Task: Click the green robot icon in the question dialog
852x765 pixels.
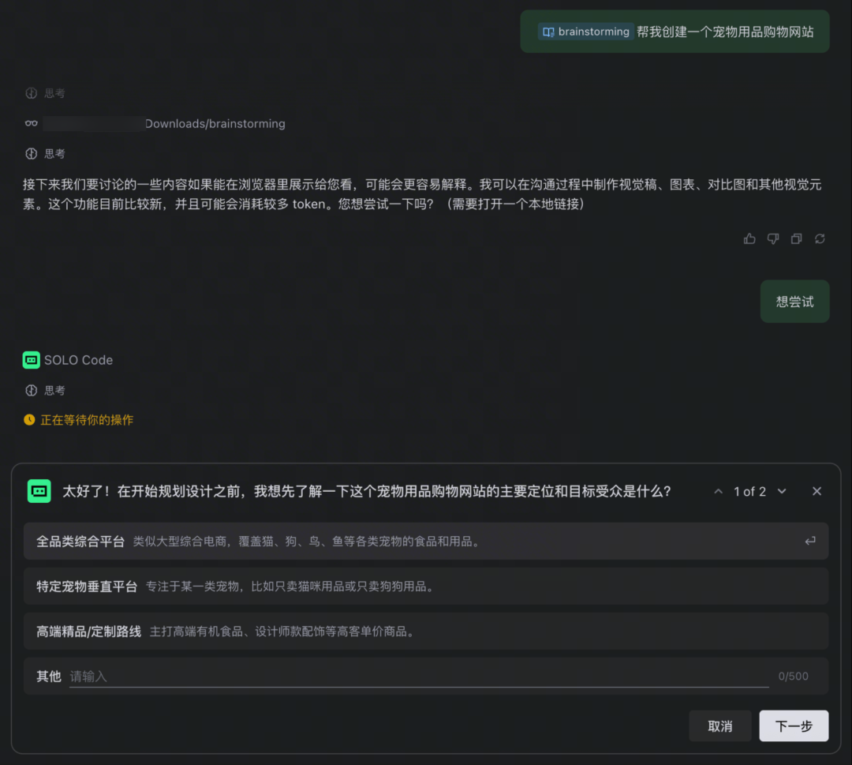Action: [x=39, y=491]
